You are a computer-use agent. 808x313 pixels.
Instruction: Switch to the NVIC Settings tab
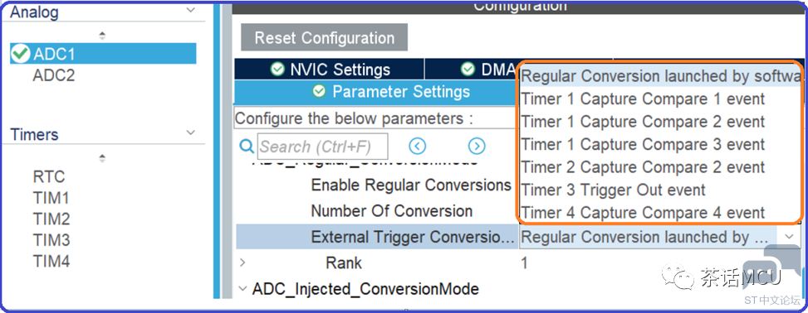pos(330,69)
